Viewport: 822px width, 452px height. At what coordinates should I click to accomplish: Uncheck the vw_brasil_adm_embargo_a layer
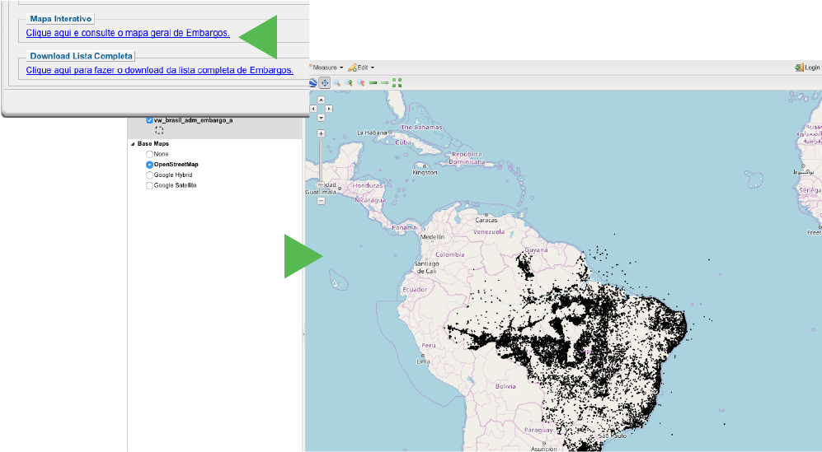(149, 120)
